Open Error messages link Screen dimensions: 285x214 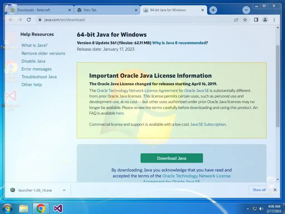point(36,69)
